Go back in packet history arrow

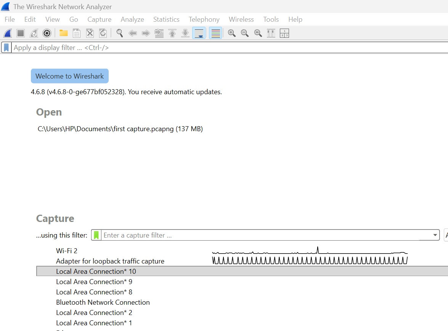point(133,33)
